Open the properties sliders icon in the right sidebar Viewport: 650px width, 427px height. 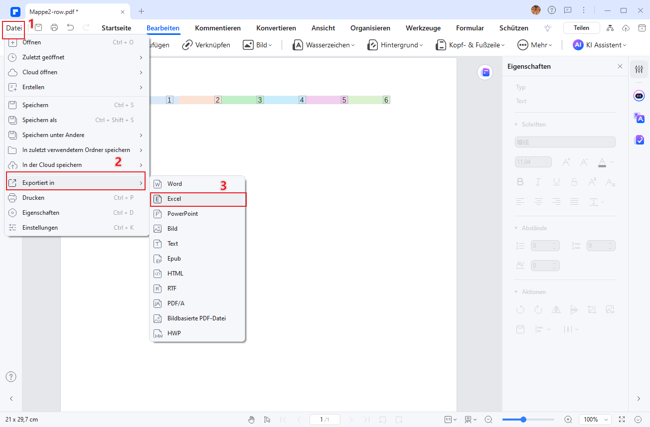tap(639, 70)
